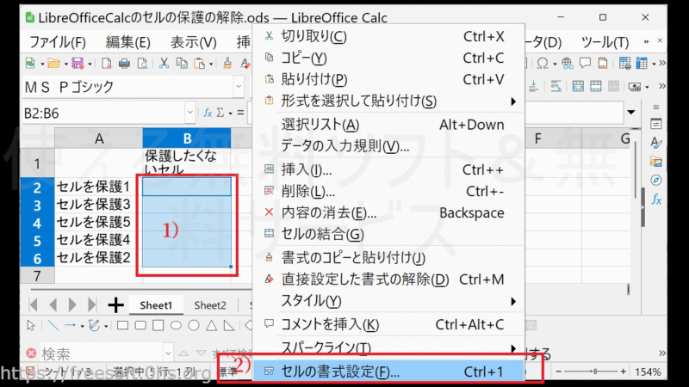This screenshot has width=689, height=387.
Task: Switch to the Sheet2 tab
Action: [x=209, y=304]
